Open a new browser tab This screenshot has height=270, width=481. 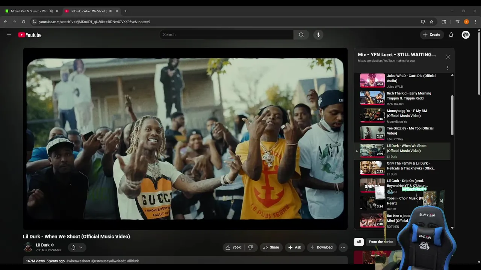click(126, 11)
